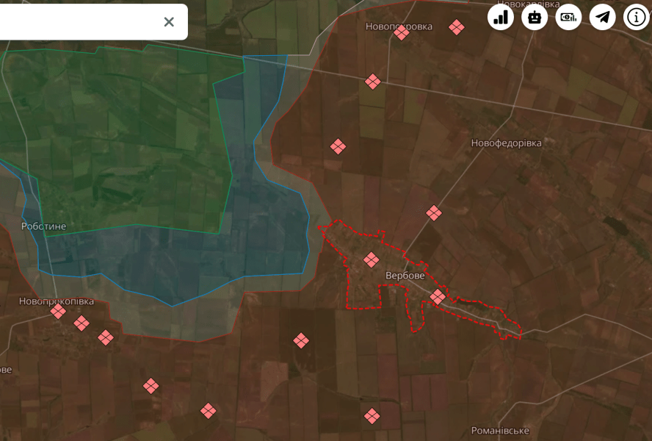Click inside the search input field
The width and height of the screenshot is (652, 441).
pos(73,22)
